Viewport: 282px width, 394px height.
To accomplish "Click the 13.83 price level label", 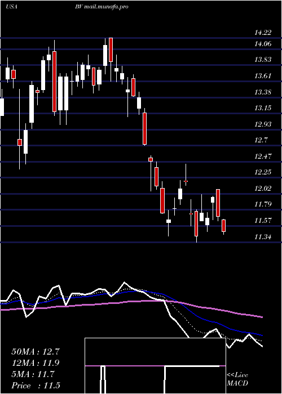I will pyautogui.click(x=263, y=60).
